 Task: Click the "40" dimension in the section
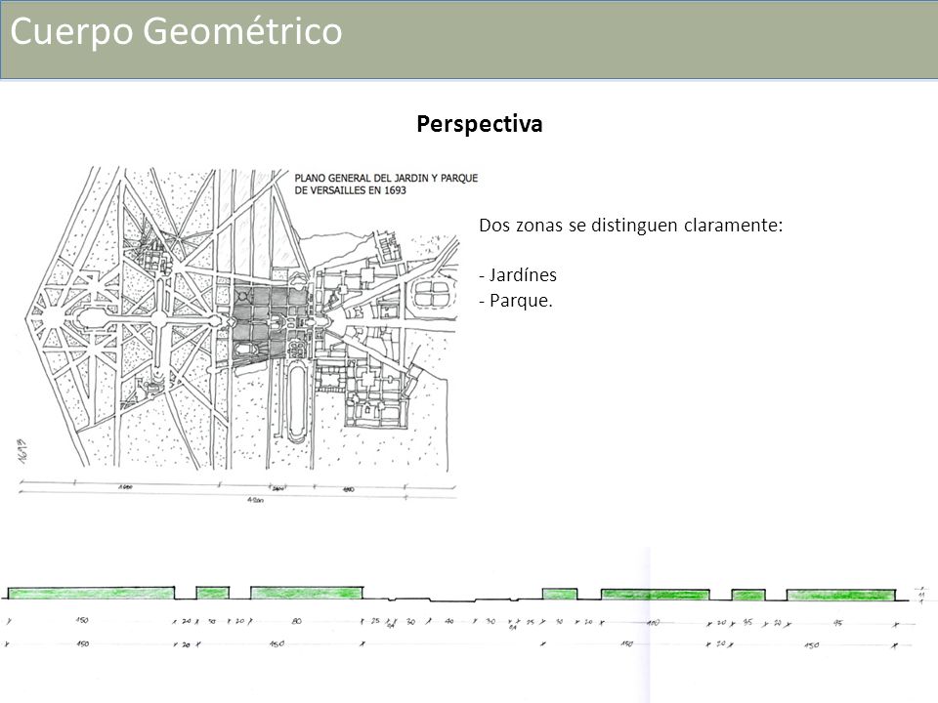(449, 621)
